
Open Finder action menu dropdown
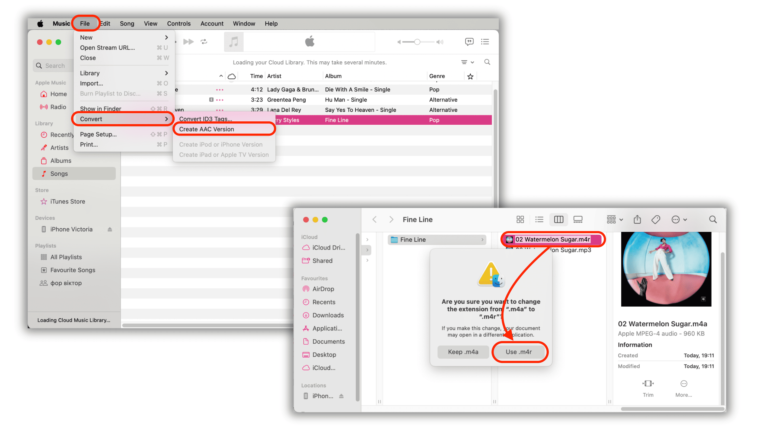coord(679,219)
